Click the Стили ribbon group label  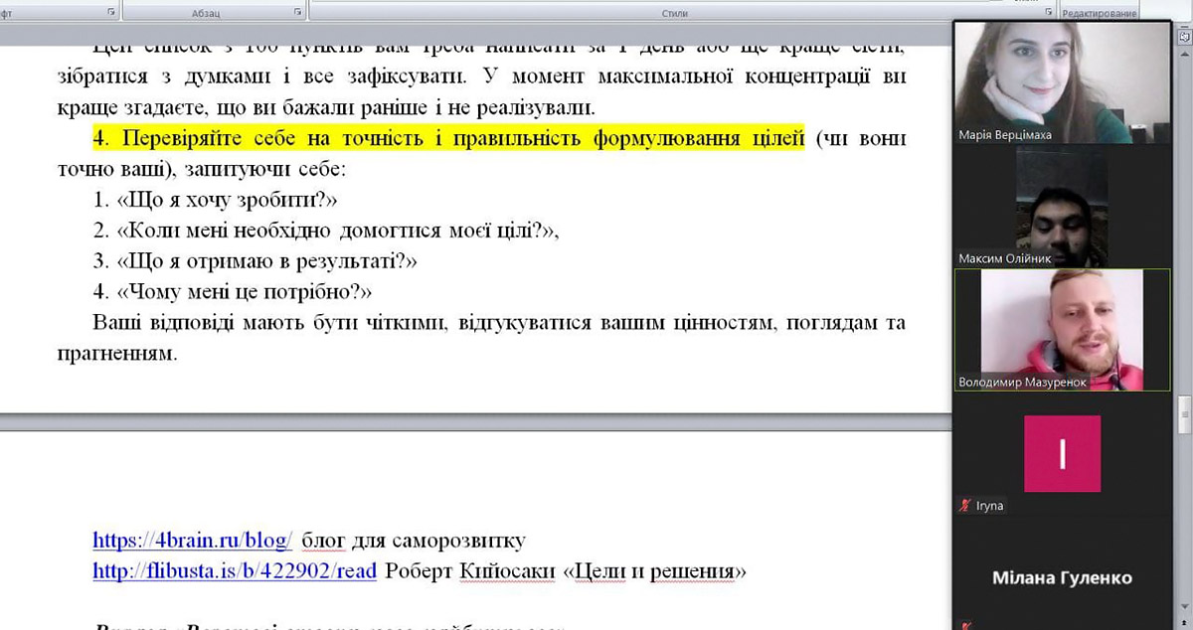(x=674, y=13)
